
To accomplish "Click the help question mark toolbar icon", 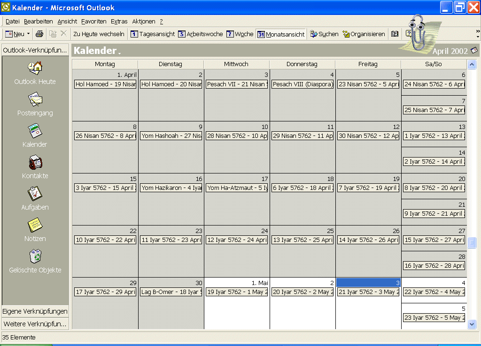I will click(408, 33).
